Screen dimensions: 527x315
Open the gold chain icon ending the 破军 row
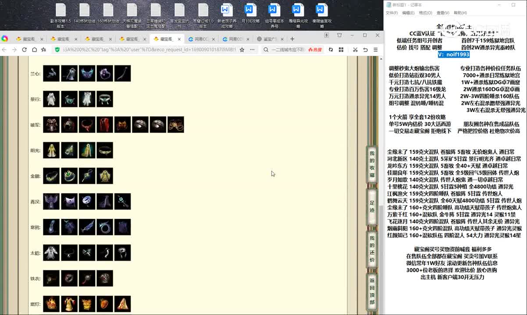click(x=176, y=125)
